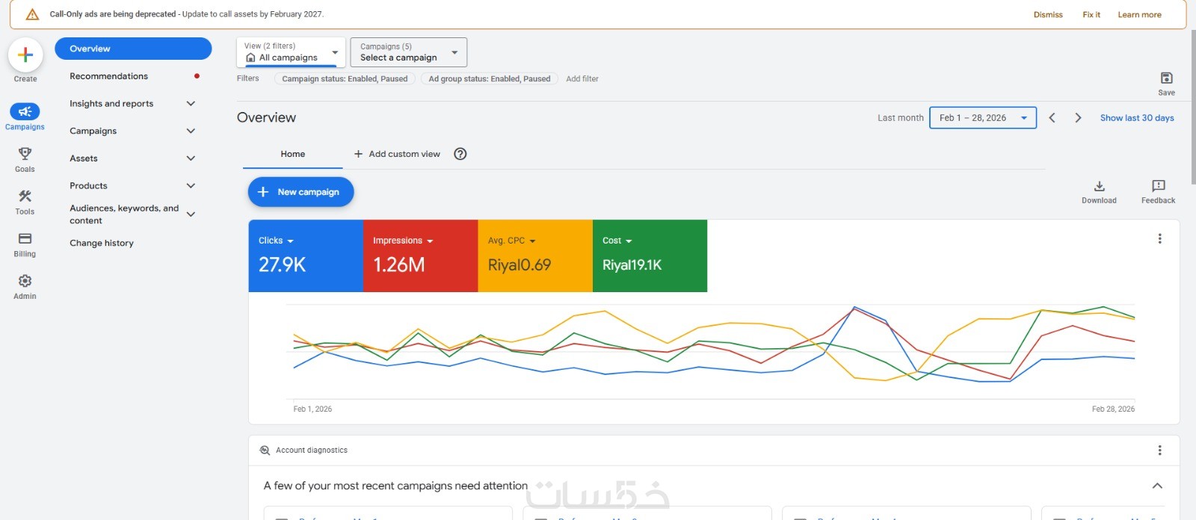1196x520 pixels.
Task: Expand the Assets section
Action: pos(191,158)
